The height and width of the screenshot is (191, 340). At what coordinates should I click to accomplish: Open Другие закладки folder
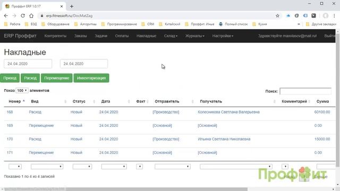[x=321, y=24]
